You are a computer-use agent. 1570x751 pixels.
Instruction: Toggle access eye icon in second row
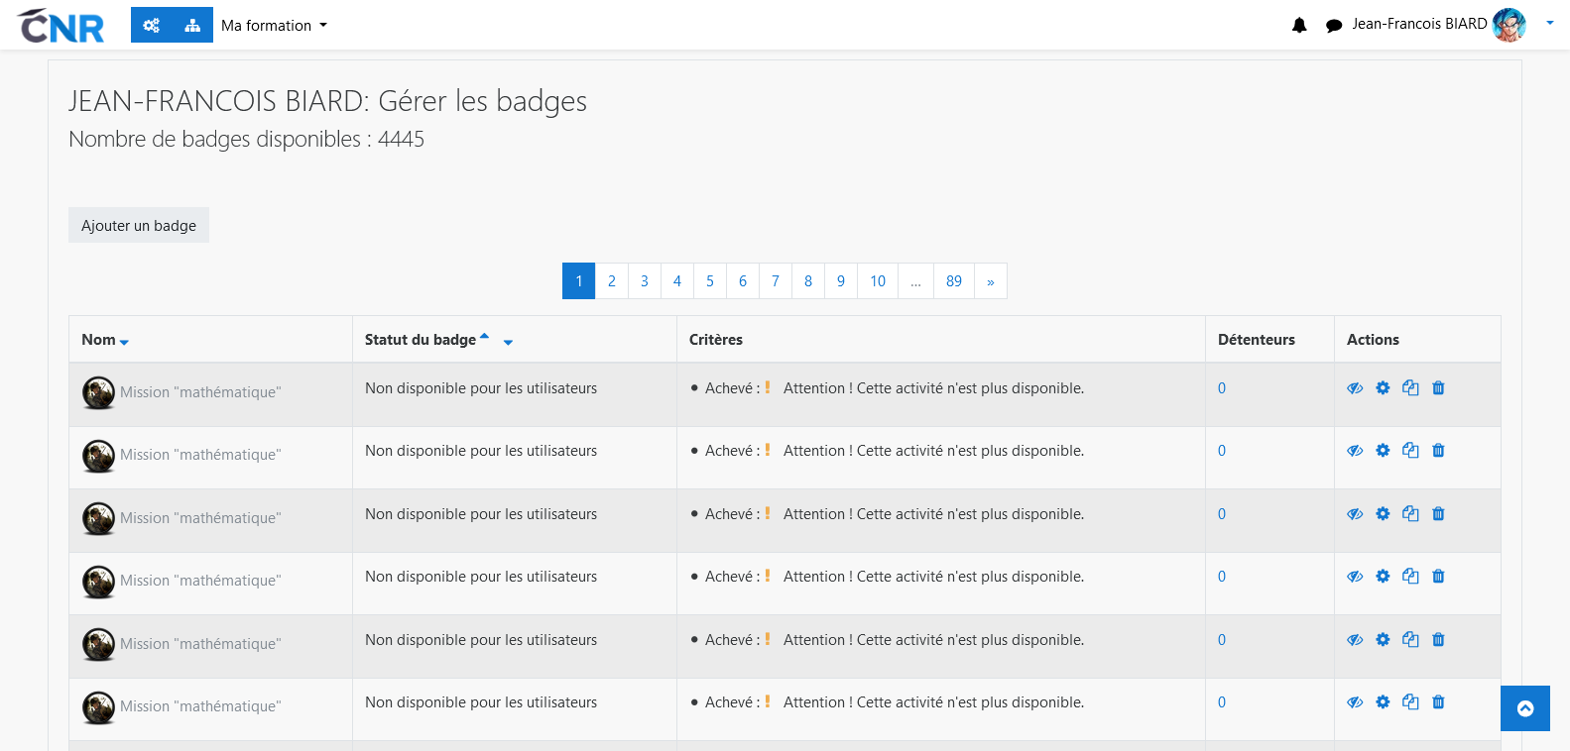[1355, 451]
